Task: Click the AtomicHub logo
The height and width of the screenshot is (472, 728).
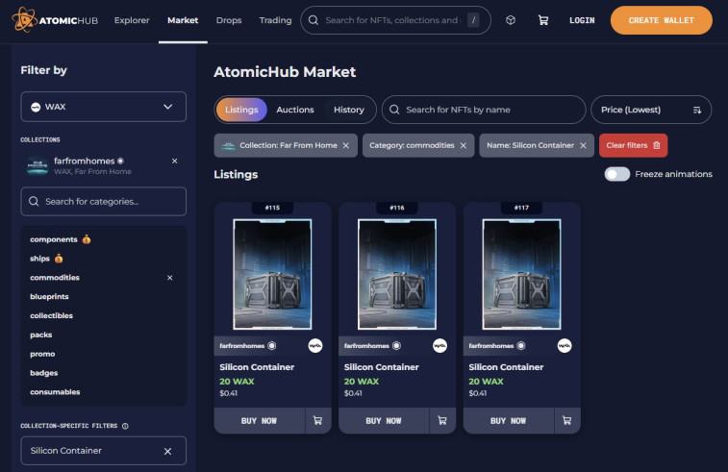Action: [55, 20]
